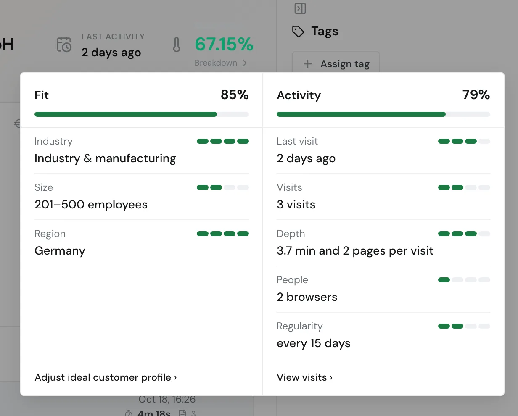Viewport: 518px width, 416px height.
Task: Click the Industry & manufacturing value
Action: point(105,158)
